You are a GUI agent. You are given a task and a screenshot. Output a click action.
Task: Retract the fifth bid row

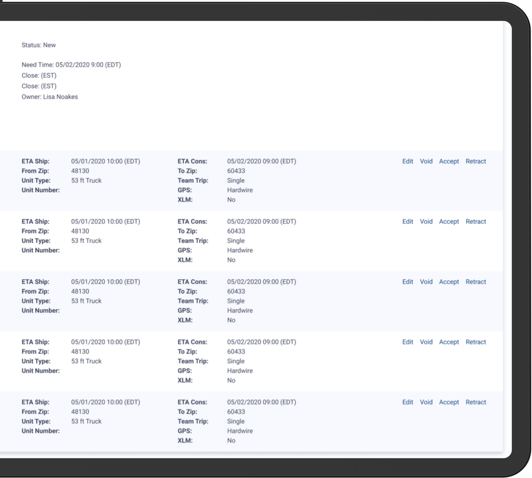click(x=476, y=402)
